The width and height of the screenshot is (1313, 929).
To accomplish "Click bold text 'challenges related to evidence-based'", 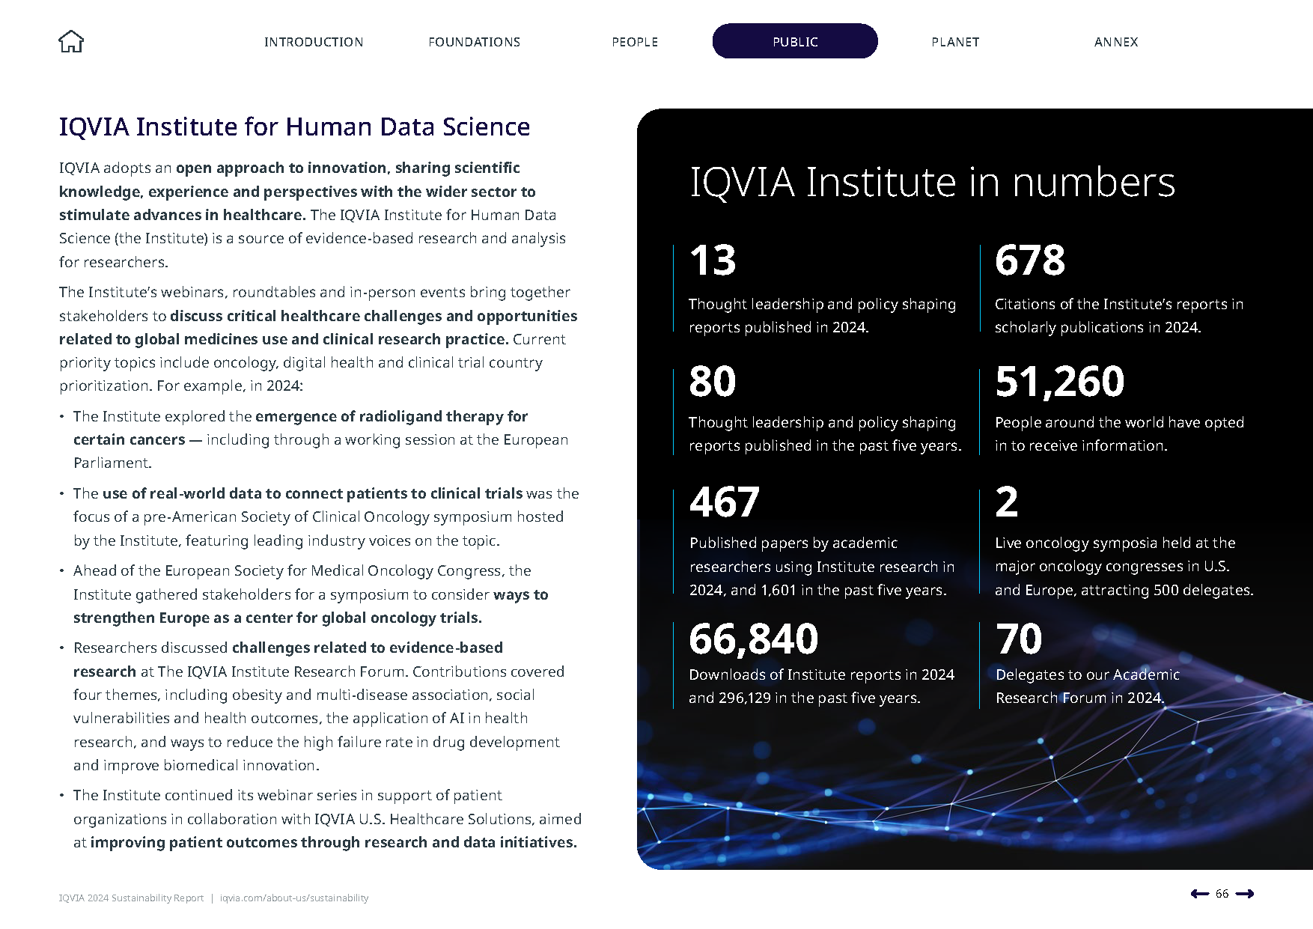I will pyautogui.click(x=368, y=648).
